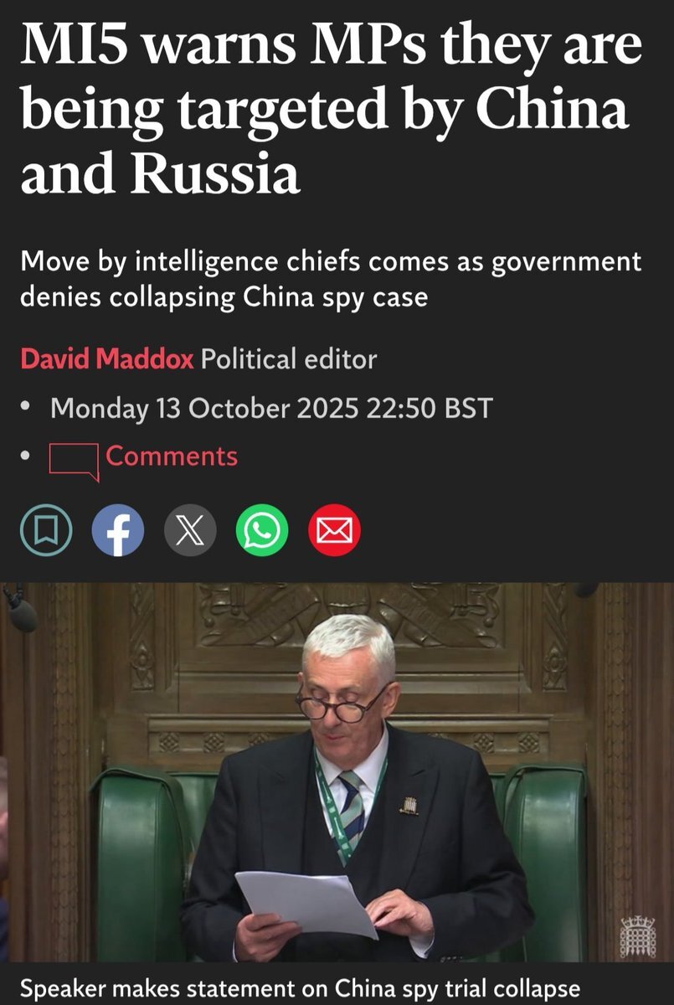The height and width of the screenshot is (1005, 674).
Task: Share the article on X
Action: tap(190, 531)
